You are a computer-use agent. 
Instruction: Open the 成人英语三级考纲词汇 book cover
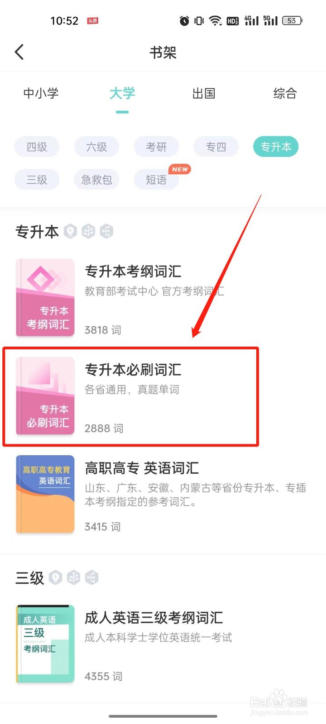click(x=45, y=643)
